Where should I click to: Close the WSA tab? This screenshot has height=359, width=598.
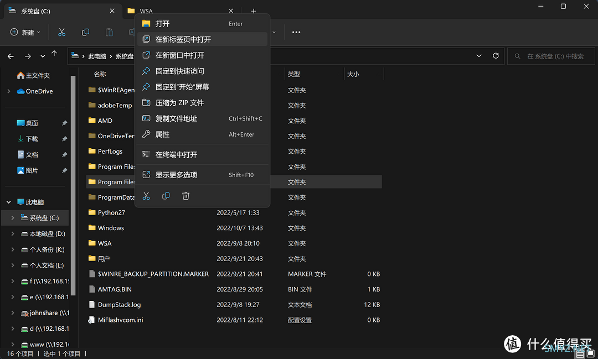point(231,11)
